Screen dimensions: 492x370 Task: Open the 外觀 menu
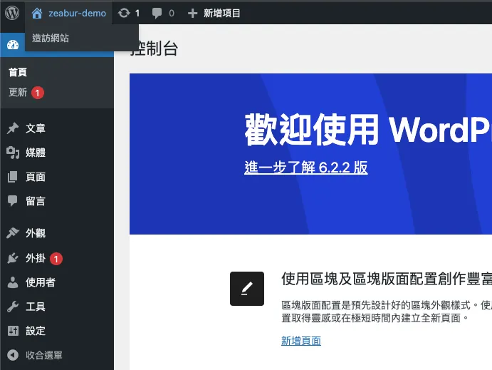point(36,233)
